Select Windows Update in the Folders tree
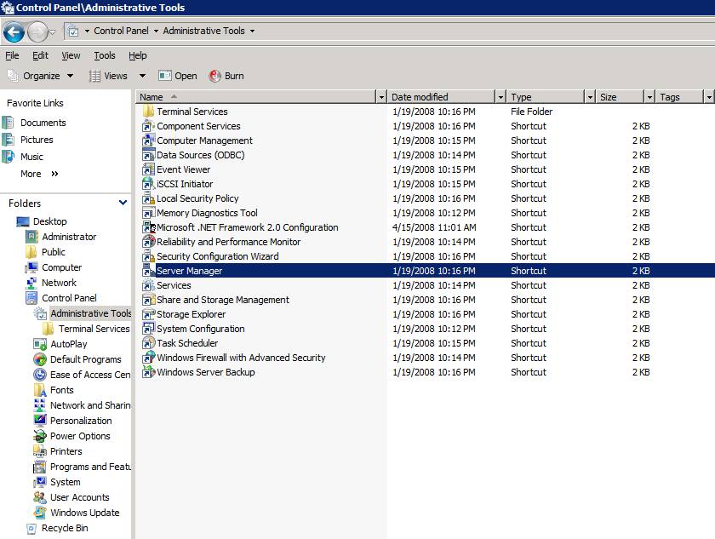Screen dimensions: 715x539 click(85, 513)
